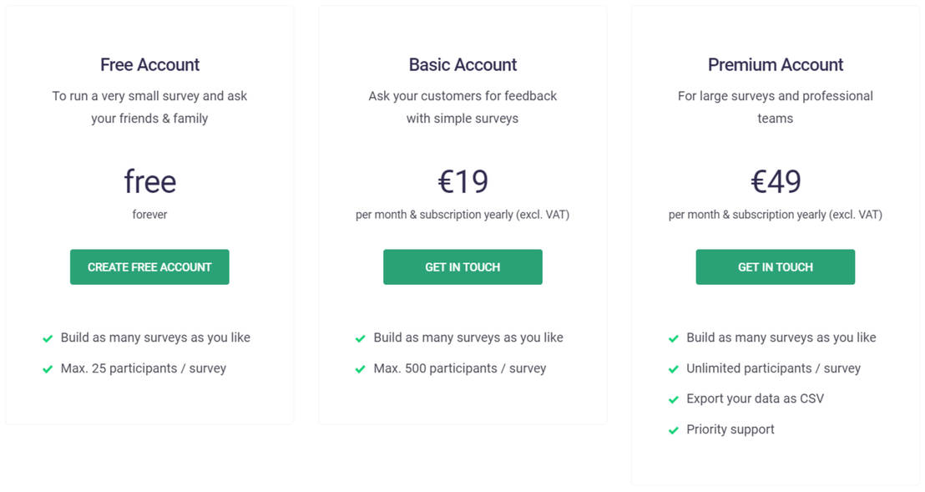Click the '€19' price text
925x492 pixels.
pyautogui.click(x=462, y=181)
